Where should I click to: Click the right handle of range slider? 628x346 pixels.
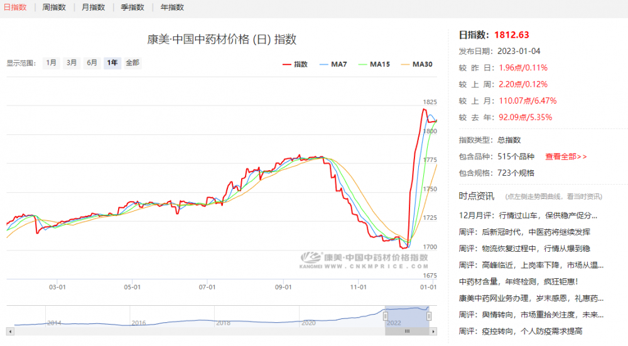tap(429, 316)
